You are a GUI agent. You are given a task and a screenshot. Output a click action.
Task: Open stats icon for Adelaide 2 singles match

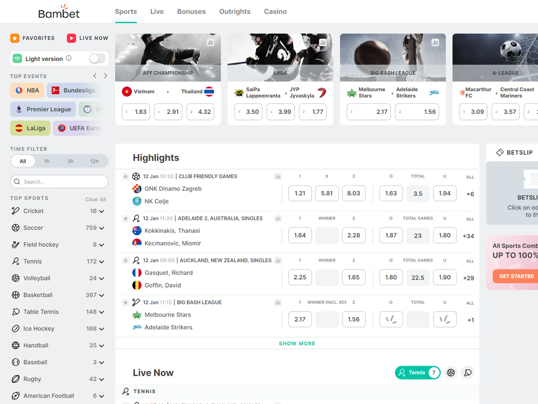(278, 219)
